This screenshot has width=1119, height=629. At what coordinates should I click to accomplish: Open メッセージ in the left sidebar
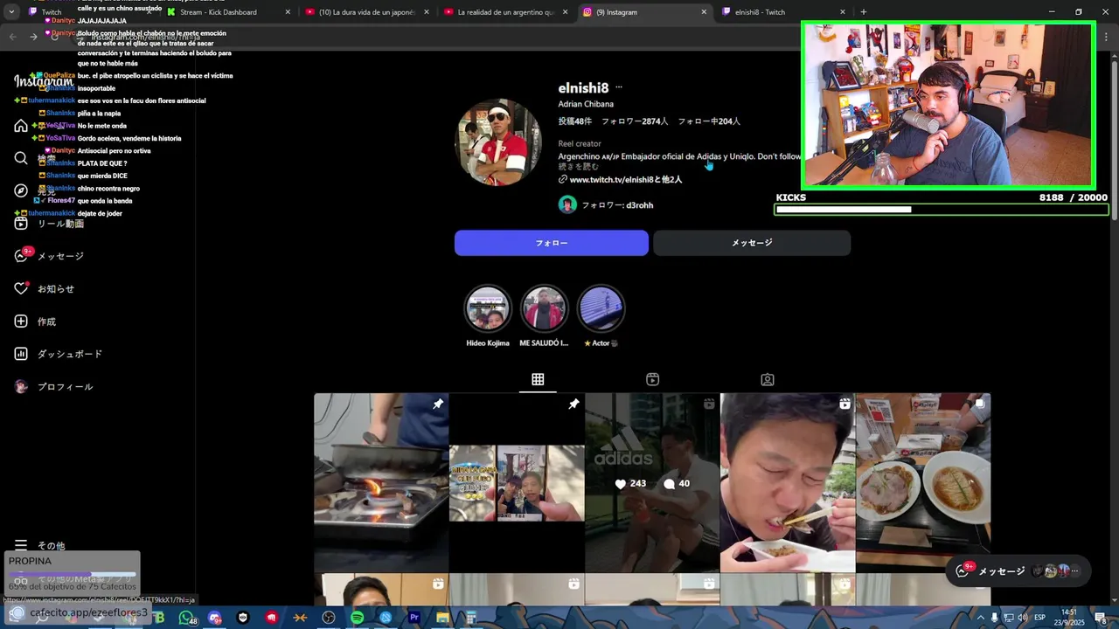pos(50,256)
